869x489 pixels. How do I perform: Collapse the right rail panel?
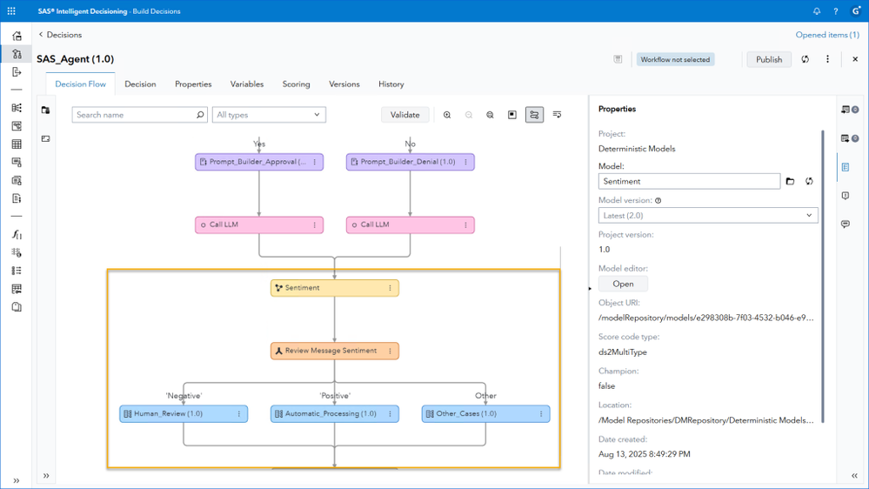[854, 476]
